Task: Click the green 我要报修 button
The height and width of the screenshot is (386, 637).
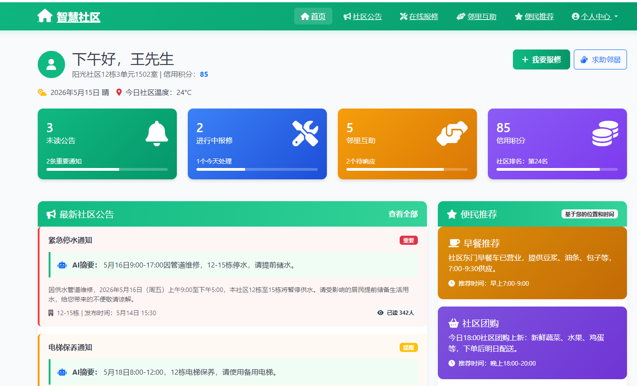Action: click(x=541, y=59)
